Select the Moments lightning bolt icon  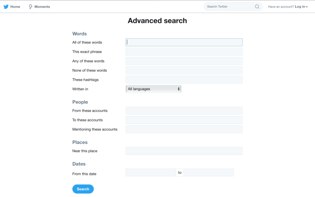pos(30,6)
